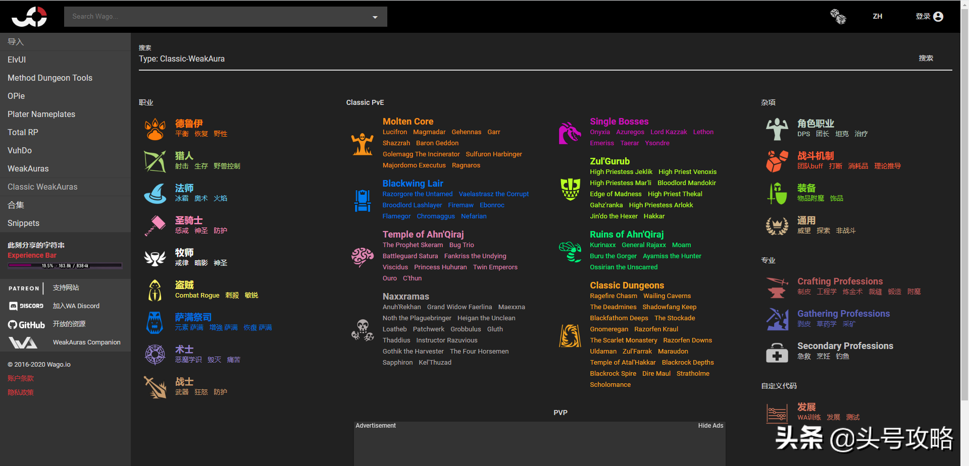Open the Druid class paw icon
This screenshot has width=969, height=466.
[x=155, y=129]
